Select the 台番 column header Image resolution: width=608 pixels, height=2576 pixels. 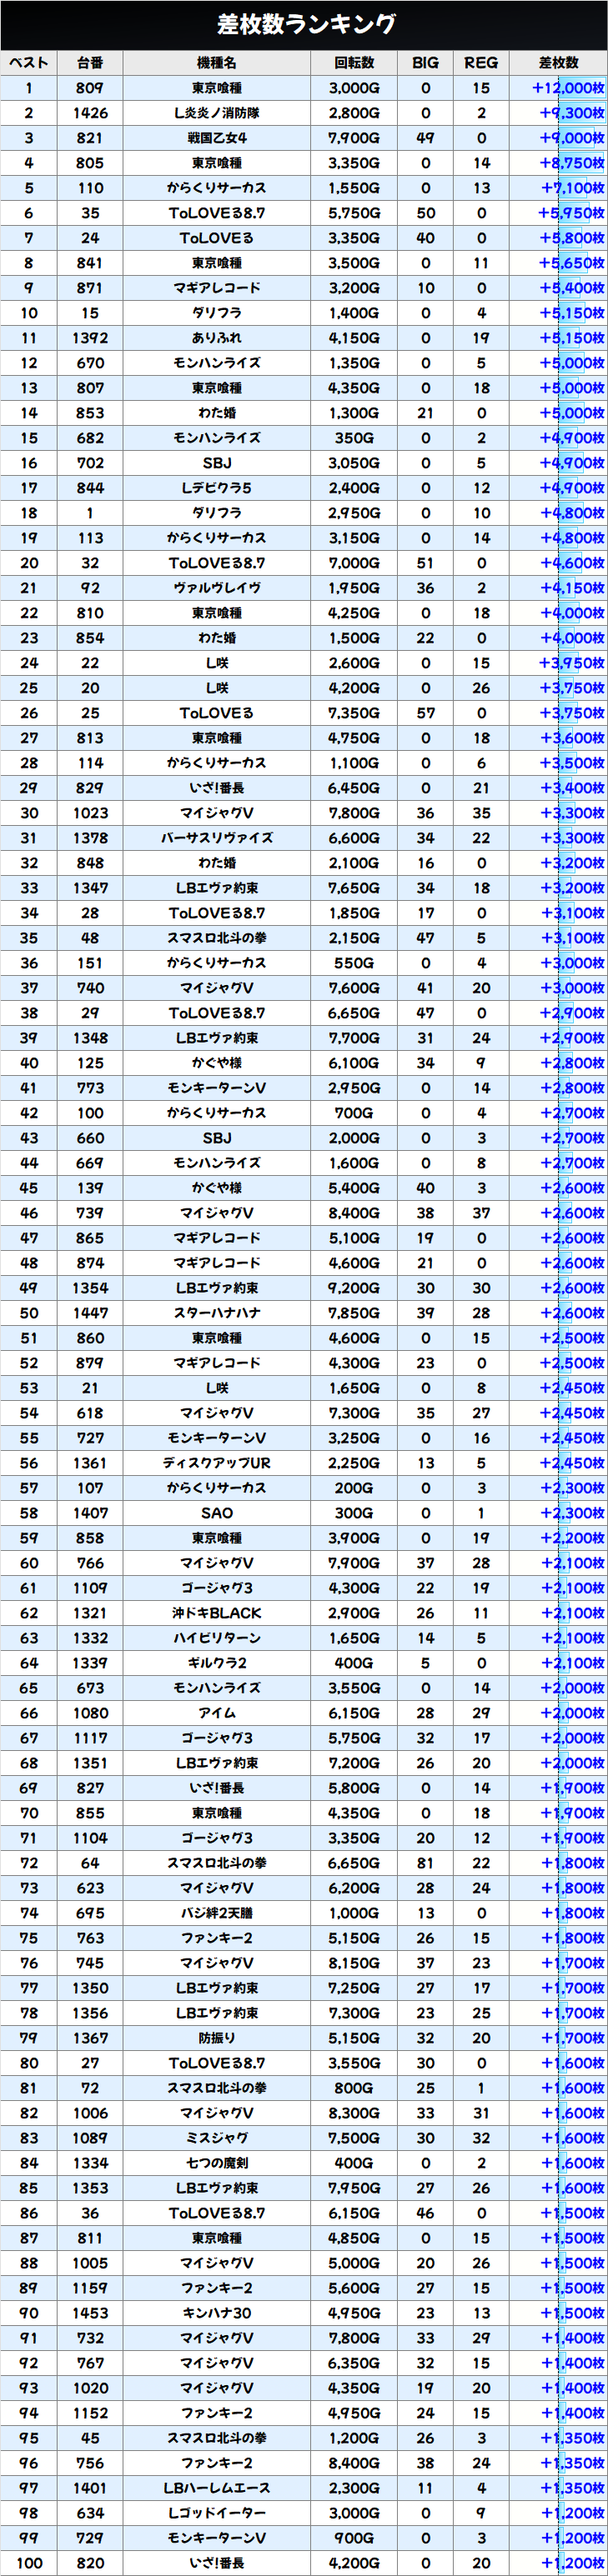point(90,63)
